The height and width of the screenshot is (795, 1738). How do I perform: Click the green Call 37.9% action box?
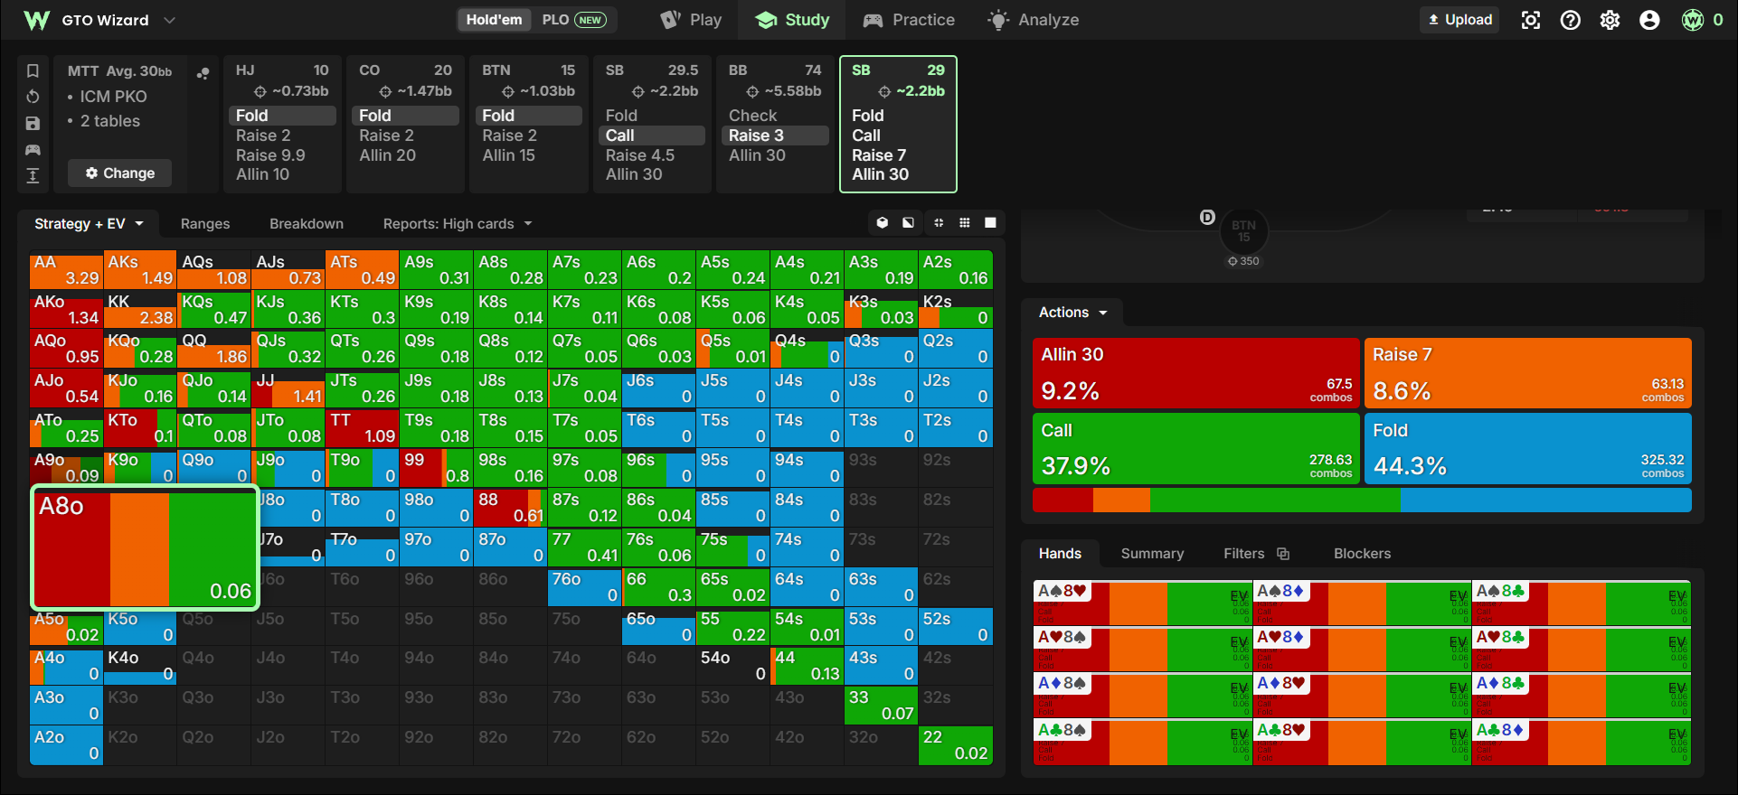tap(1196, 449)
